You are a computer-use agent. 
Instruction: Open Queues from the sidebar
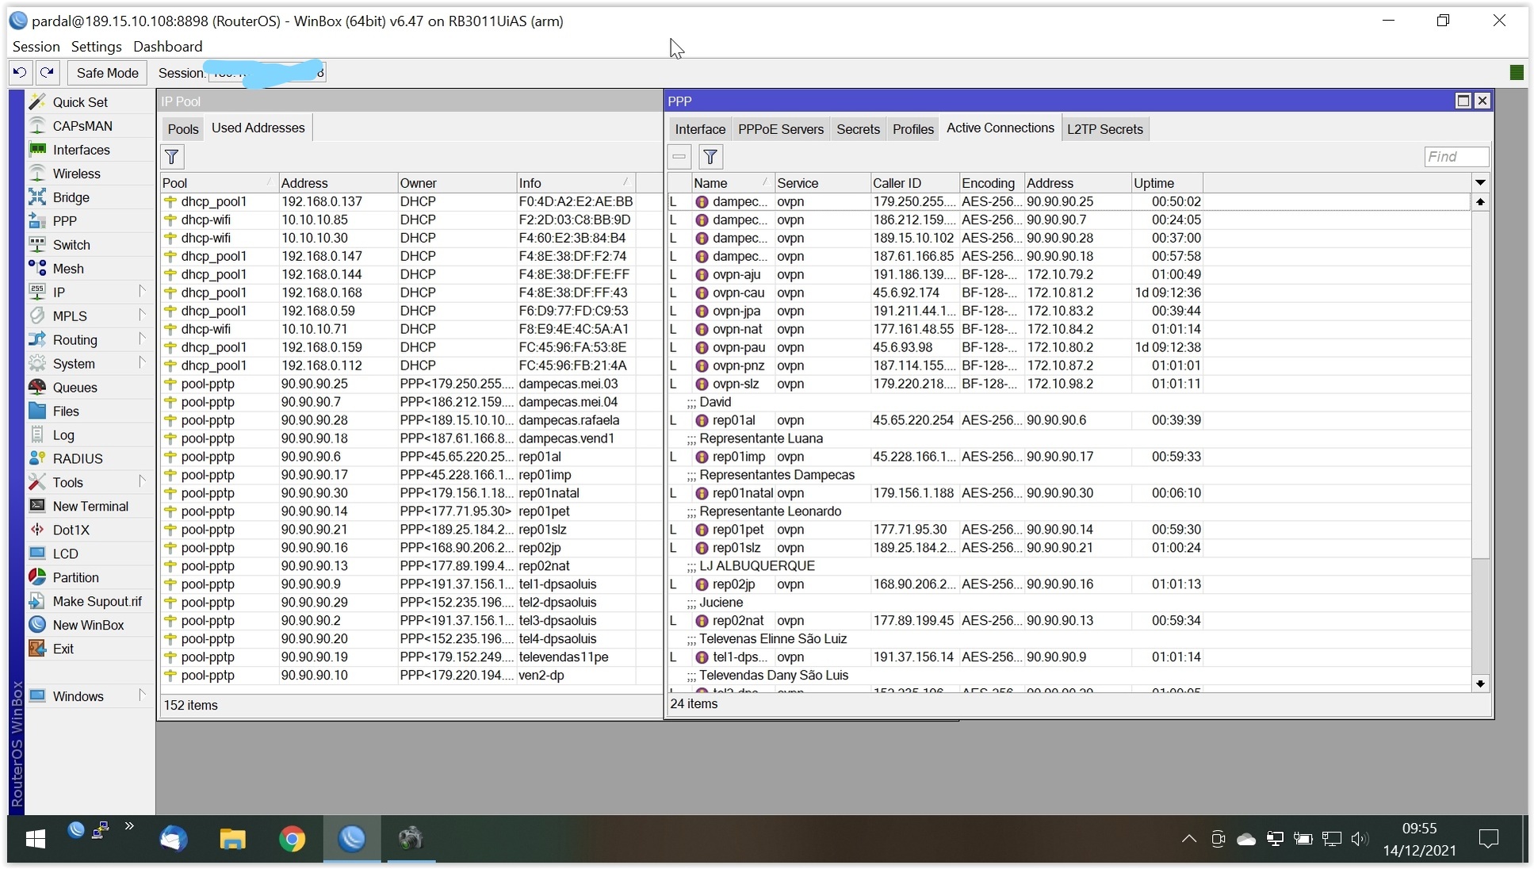tap(75, 388)
